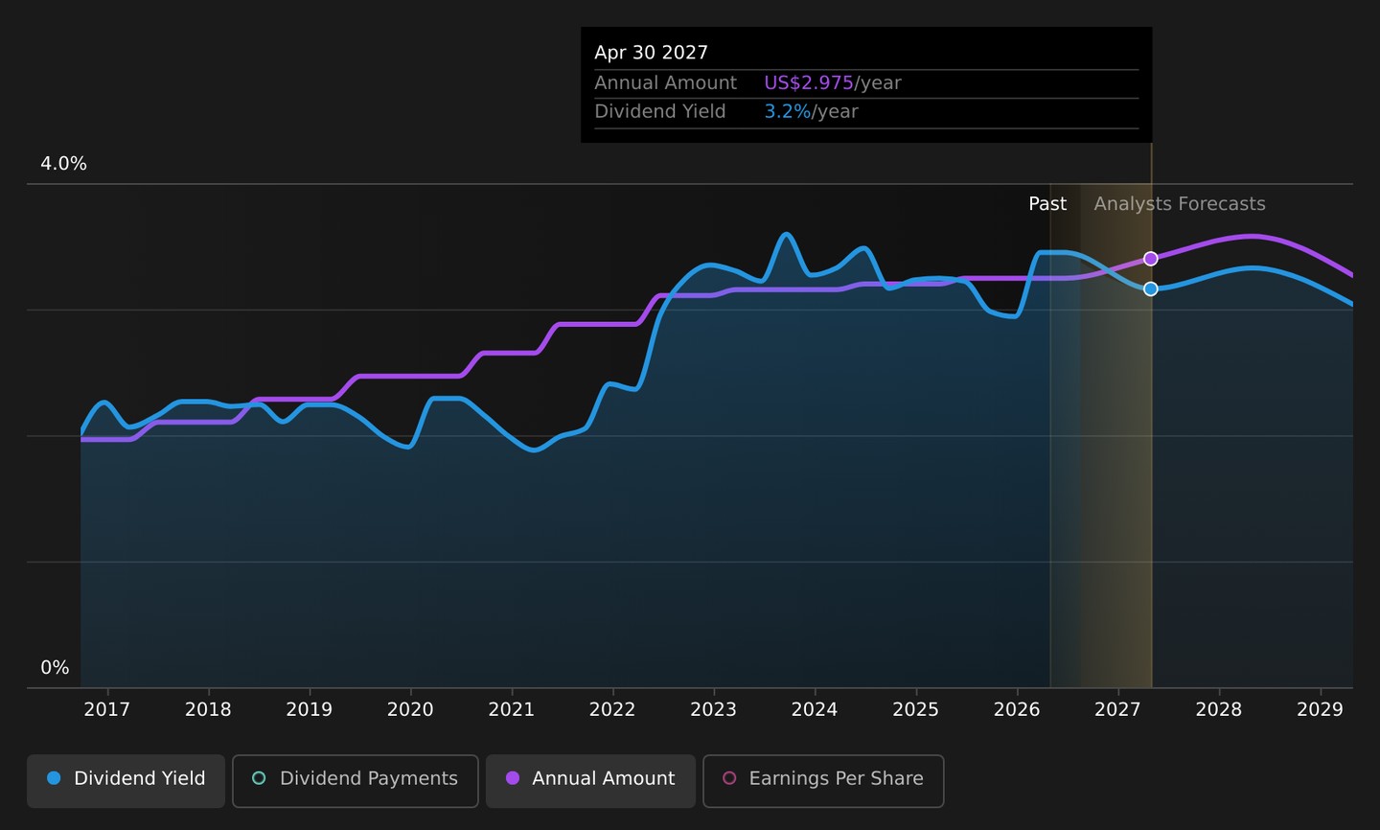Viewport: 1380px width, 830px height.
Task: Click the US$2.975/year value in tooltip
Action: [833, 83]
